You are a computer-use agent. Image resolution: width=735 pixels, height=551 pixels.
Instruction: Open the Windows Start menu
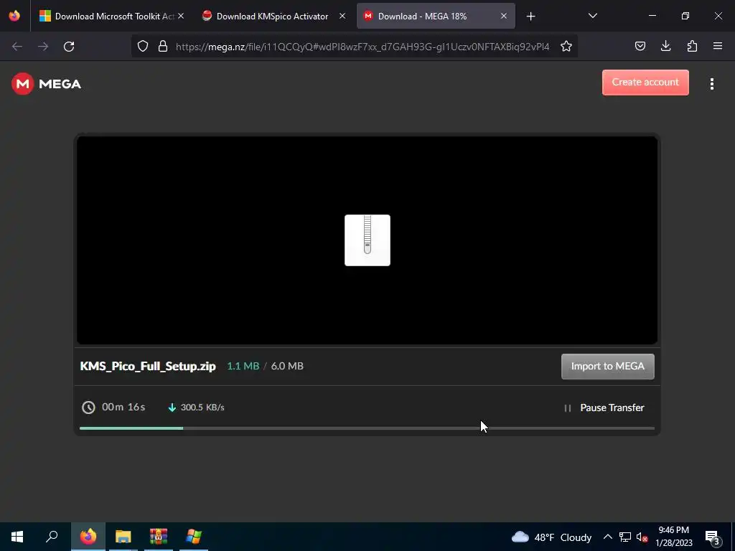pyautogui.click(x=17, y=537)
